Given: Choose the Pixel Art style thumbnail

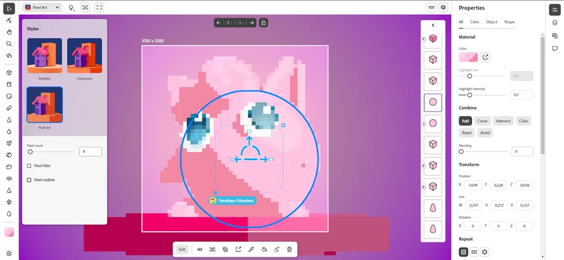Looking at the screenshot, I should [45, 105].
